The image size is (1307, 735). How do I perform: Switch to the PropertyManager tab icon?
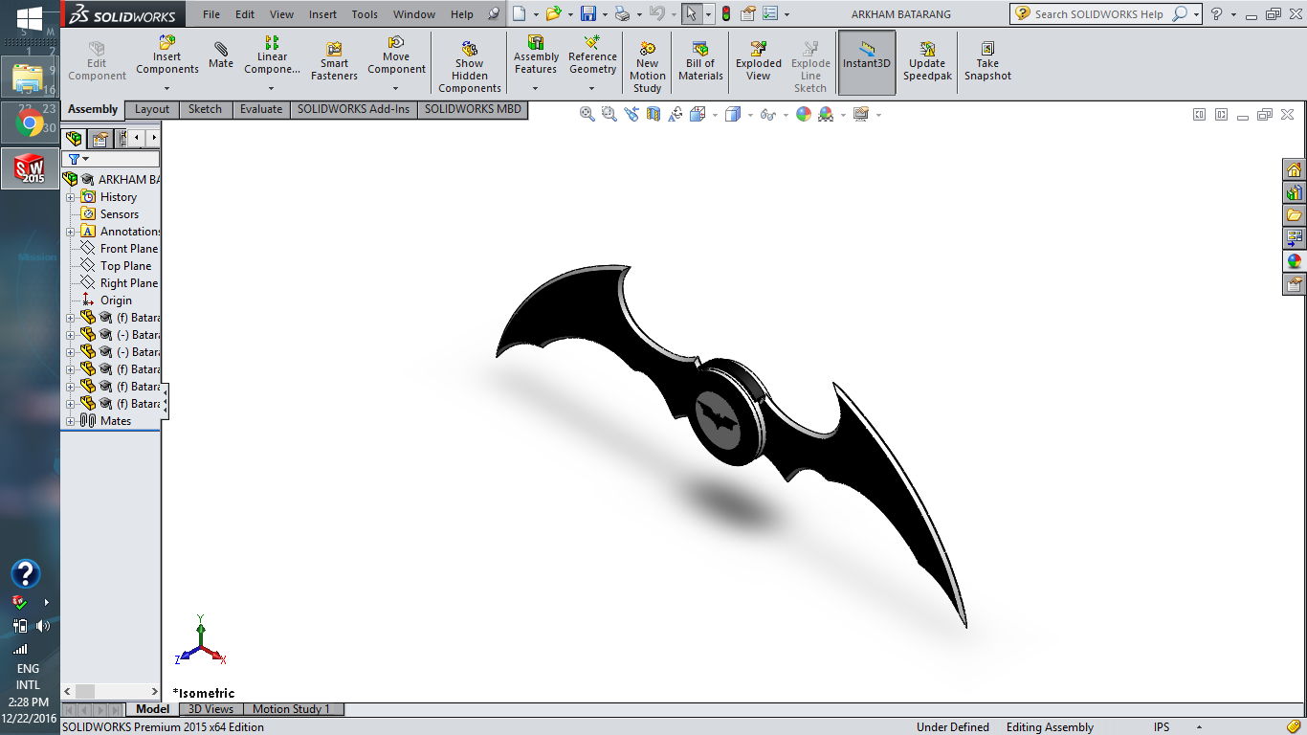[x=100, y=139]
